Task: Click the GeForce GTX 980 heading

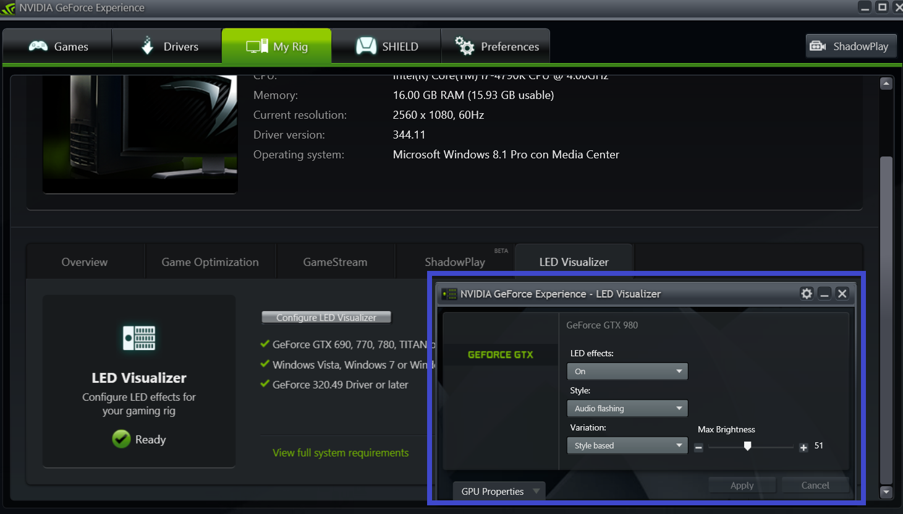Action: pyautogui.click(x=602, y=325)
